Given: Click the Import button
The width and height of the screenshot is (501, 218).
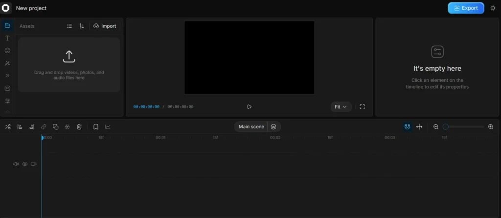Looking at the screenshot, I should (x=105, y=26).
